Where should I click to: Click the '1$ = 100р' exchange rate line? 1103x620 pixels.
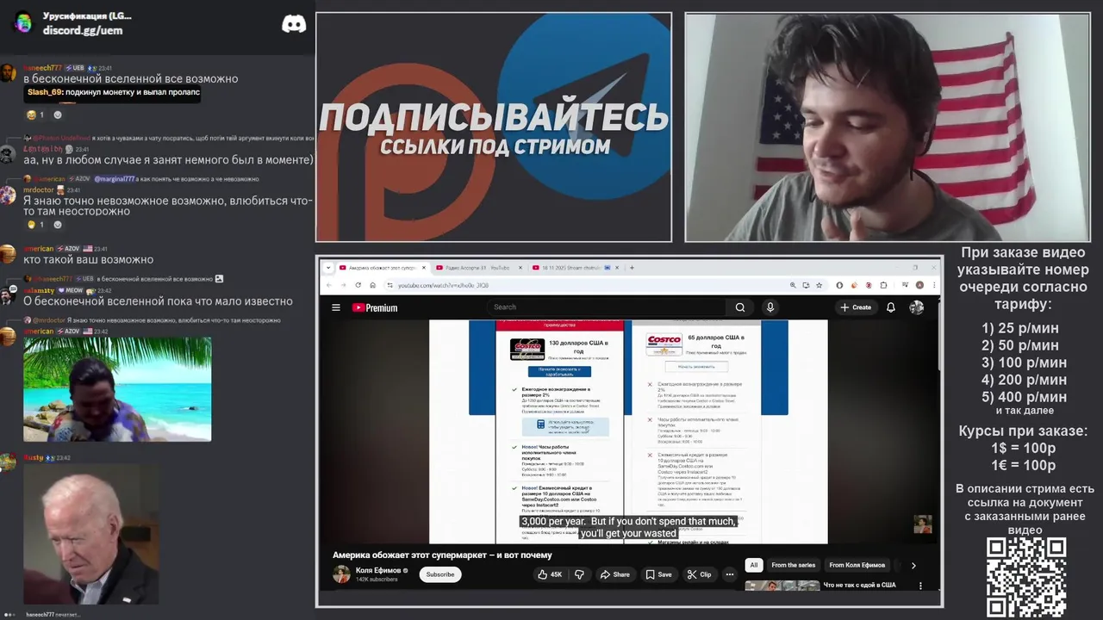pyautogui.click(x=1023, y=448)
